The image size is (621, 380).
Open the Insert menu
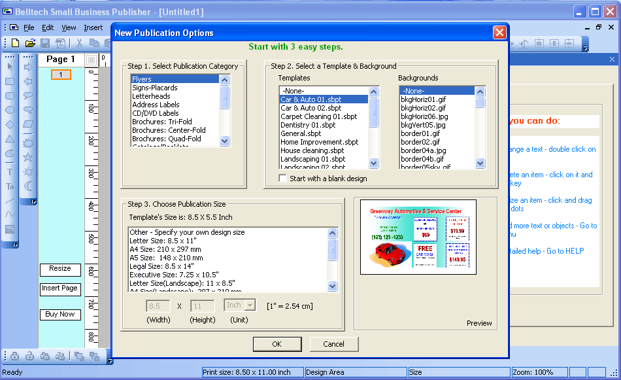(93, 27)
